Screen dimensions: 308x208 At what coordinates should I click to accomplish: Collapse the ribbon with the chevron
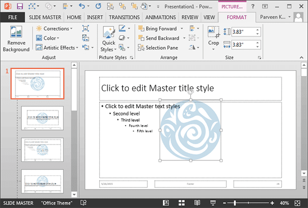[x=301, y=57]
